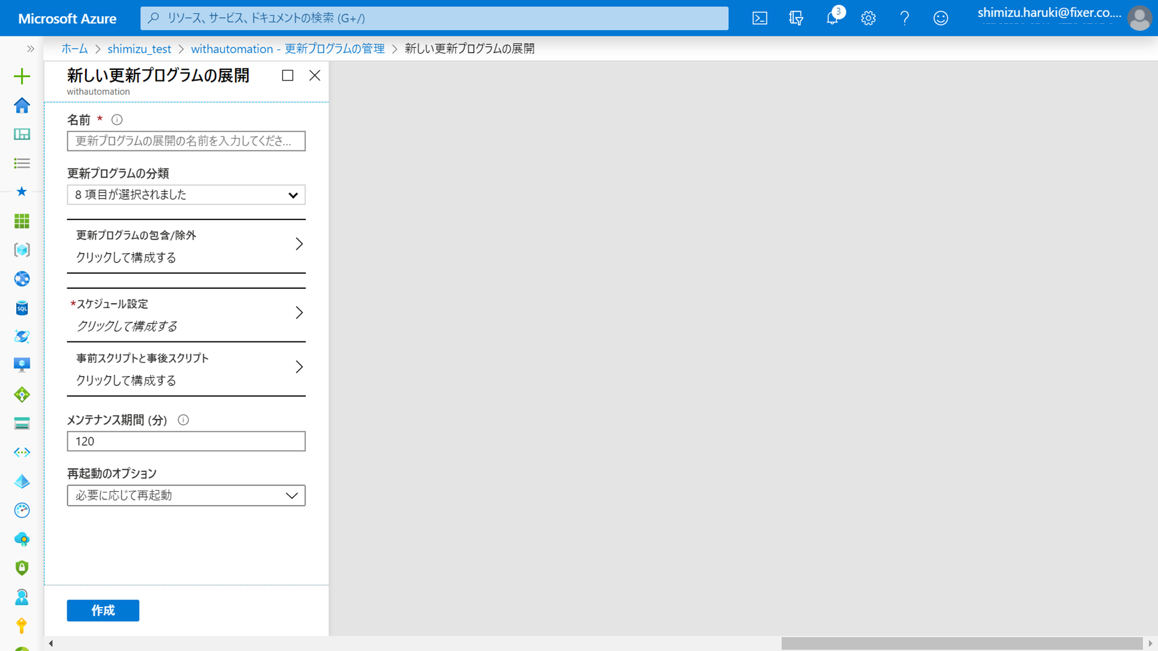
Task: Click the 作成 button
Action: (103, 610)
